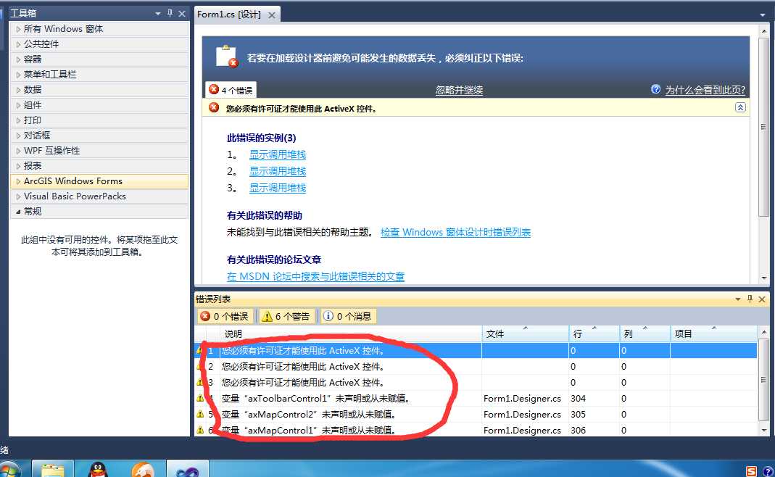Open the 为什么会看到此页? help link
Screen dimensions: 775x477
[x=705, y=90]
